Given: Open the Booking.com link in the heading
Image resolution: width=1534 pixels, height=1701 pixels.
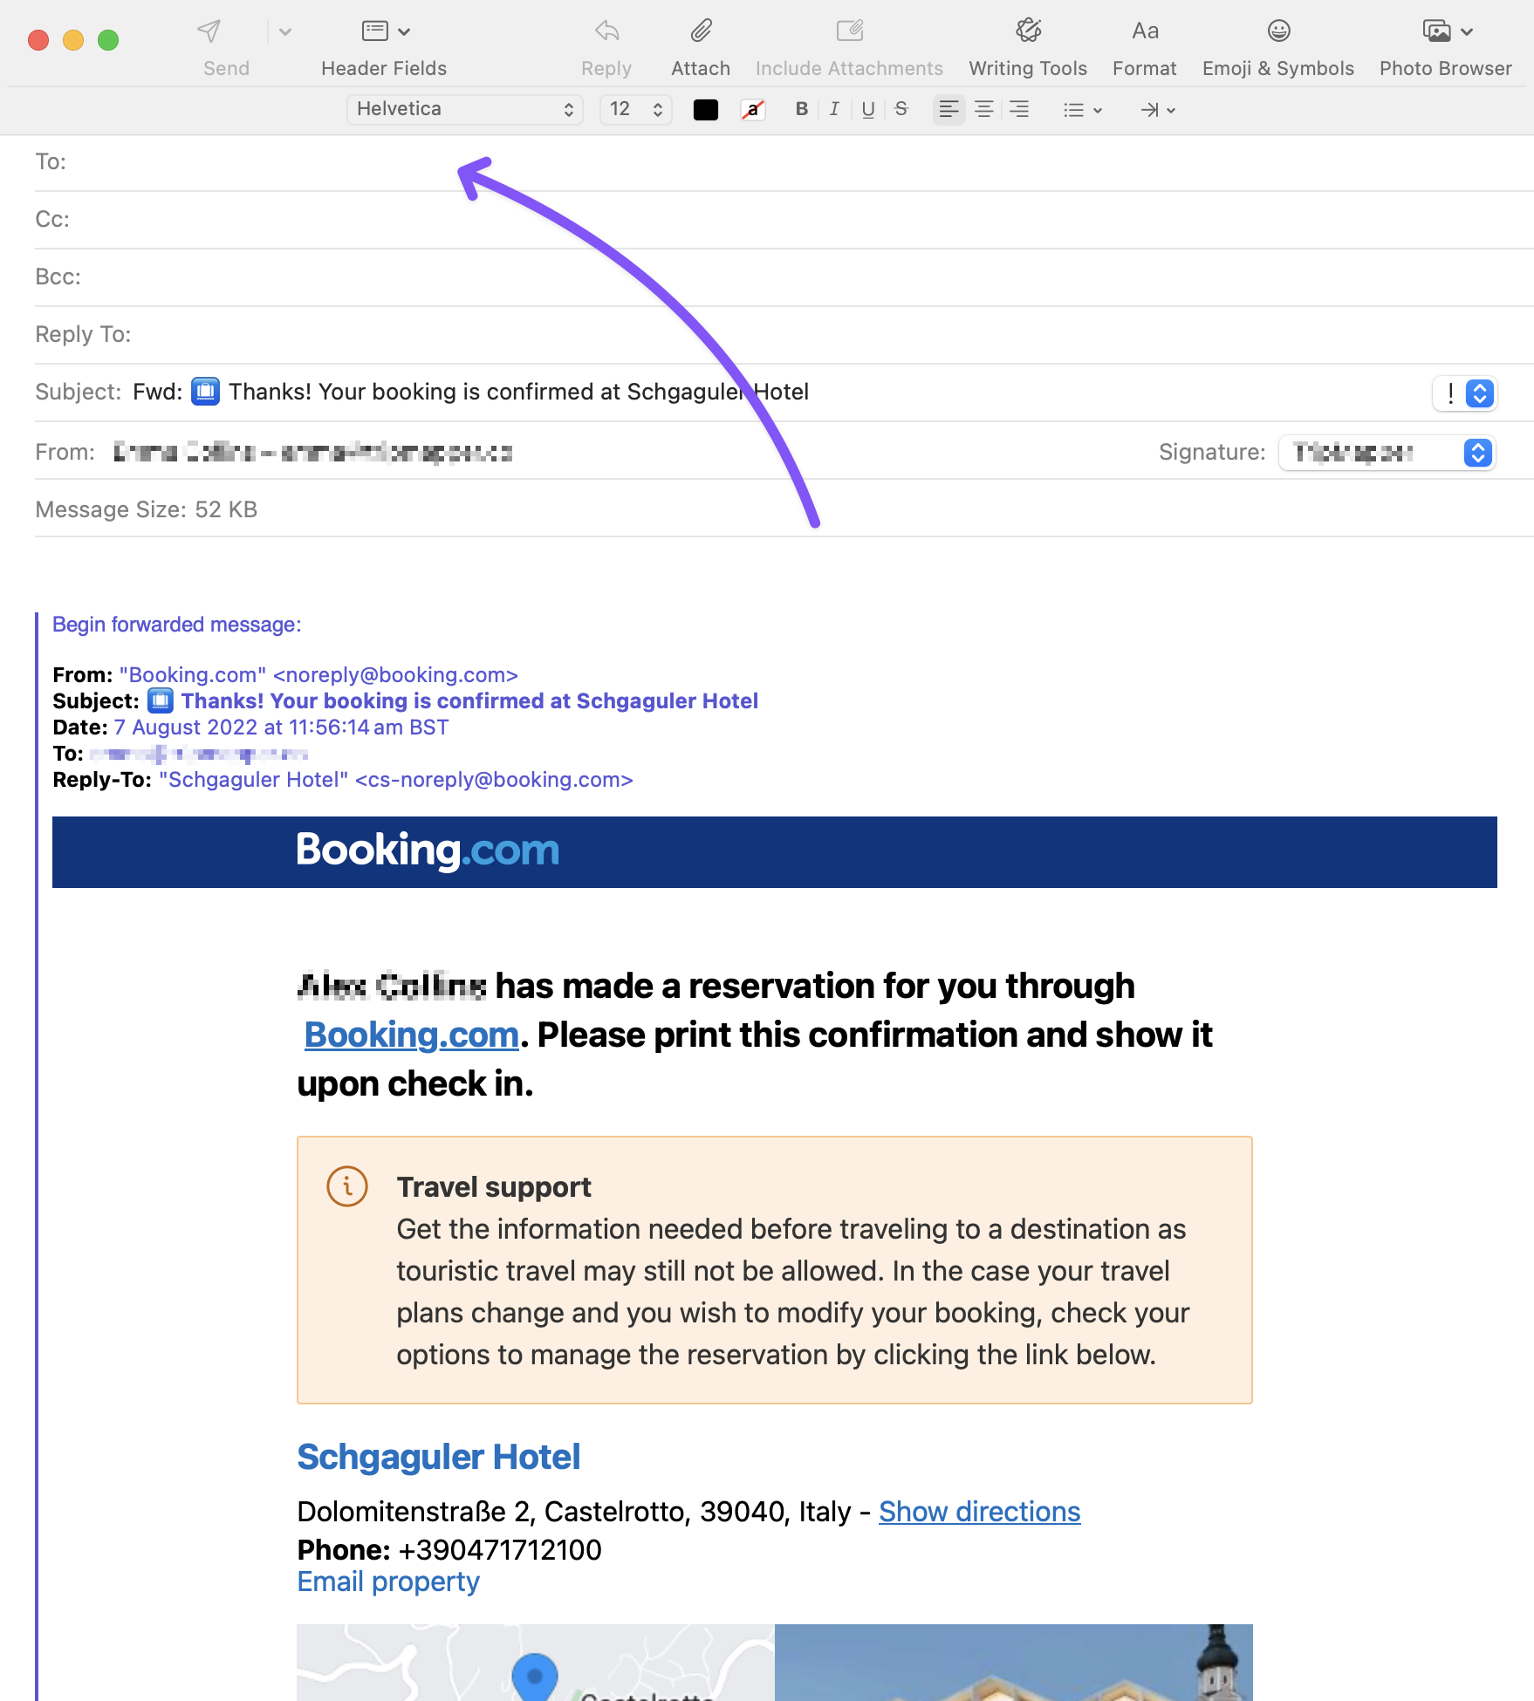Looking at the screenshot, I should pos(412,1035).
